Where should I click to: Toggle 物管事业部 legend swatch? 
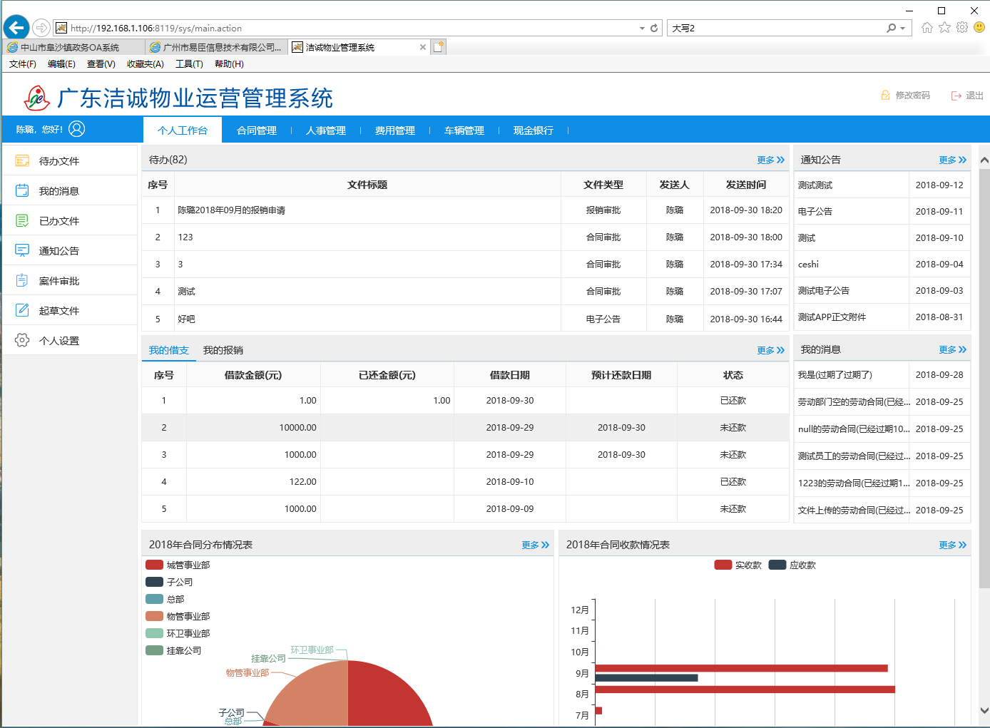click(x=154, y=616)
